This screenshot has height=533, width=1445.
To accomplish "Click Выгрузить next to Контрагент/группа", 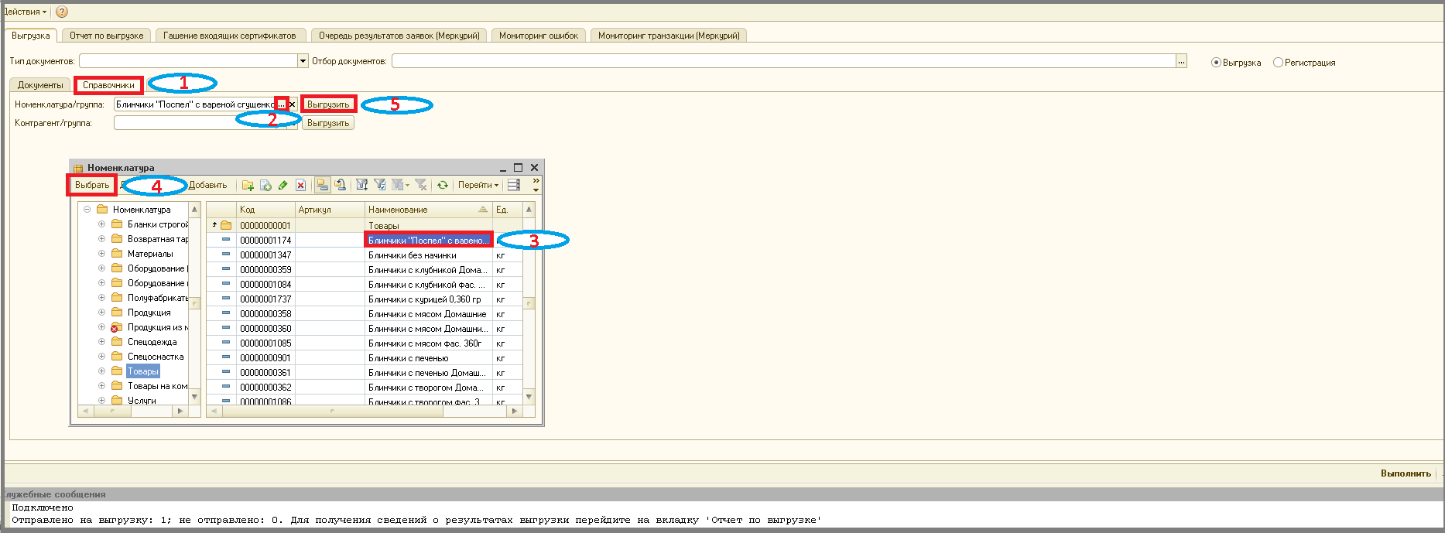I will tap(328, 123).
